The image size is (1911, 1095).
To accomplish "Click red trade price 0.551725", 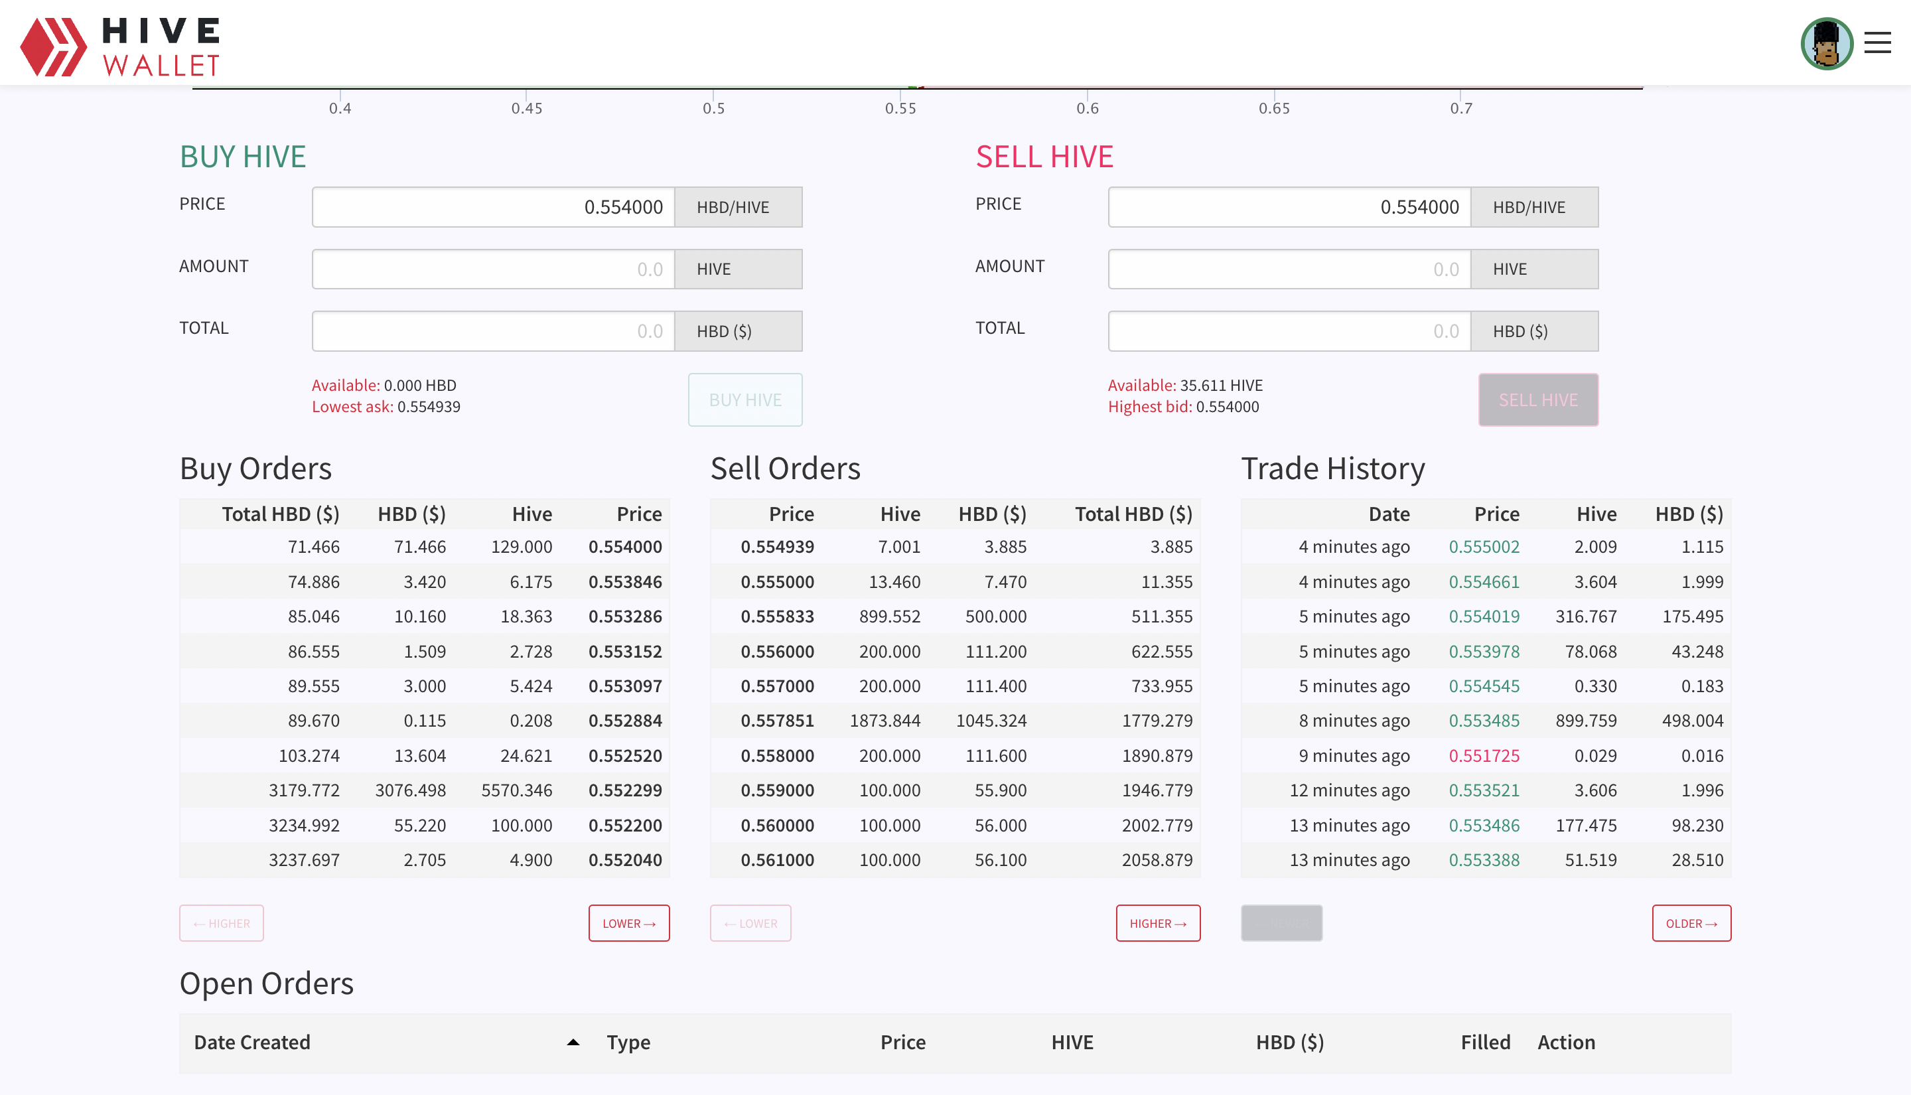I will click(x=1484, y=756).
